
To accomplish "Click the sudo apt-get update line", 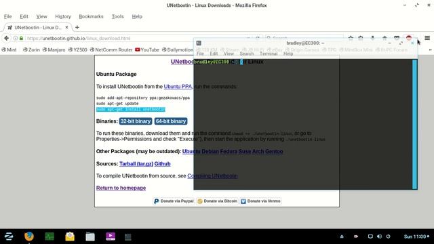I will [117, 104].
